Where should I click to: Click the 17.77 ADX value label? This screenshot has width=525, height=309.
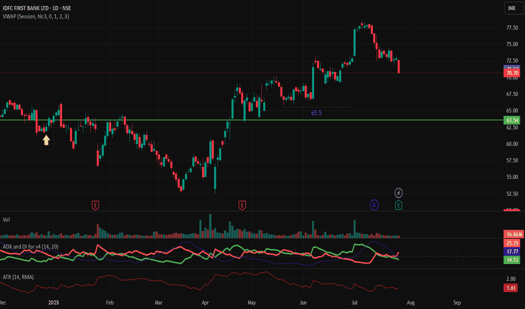(512, 252)
